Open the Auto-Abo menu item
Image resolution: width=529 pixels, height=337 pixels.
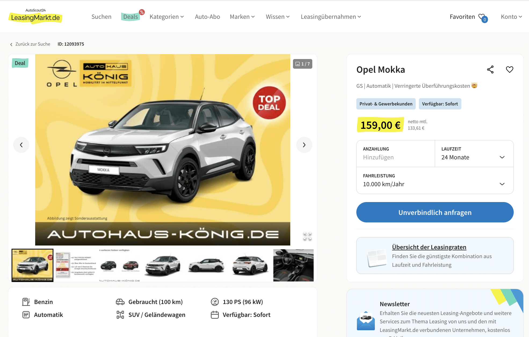(x=207, y=17)
